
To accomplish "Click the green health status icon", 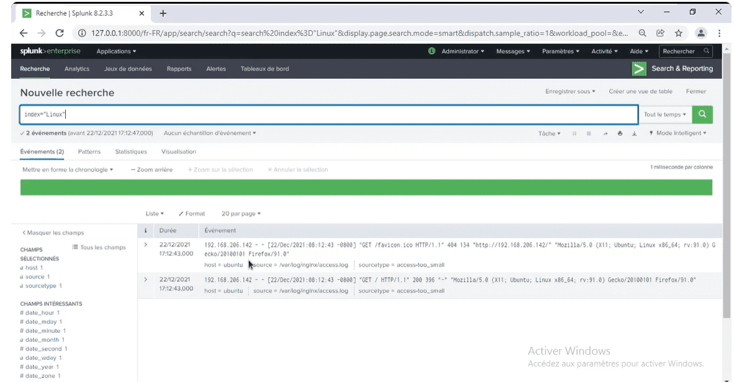I will pyautogui.click(x=432, y=51).
